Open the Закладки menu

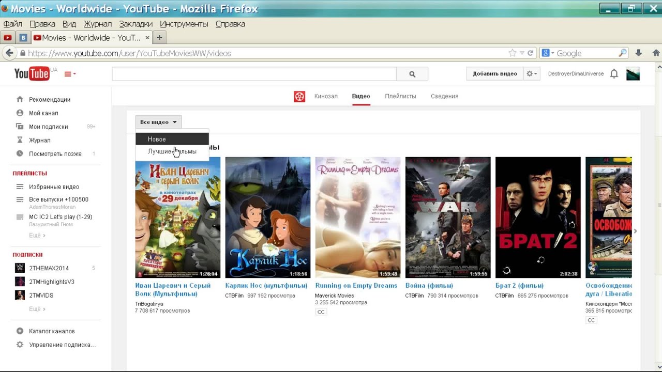pyautogui.click(x=136, y=24)
